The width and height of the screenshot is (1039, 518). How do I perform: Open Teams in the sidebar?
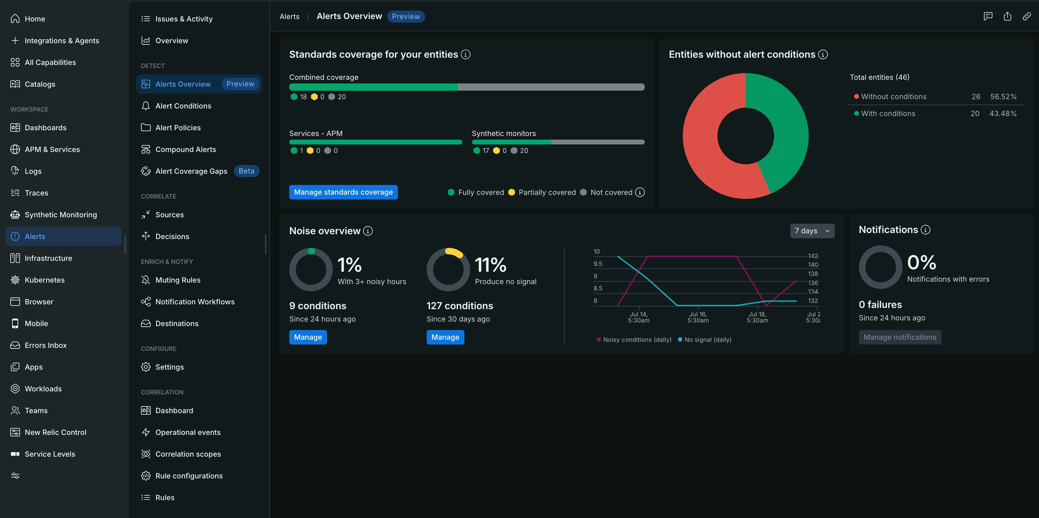pyautogui.click(x=63, y=410)
